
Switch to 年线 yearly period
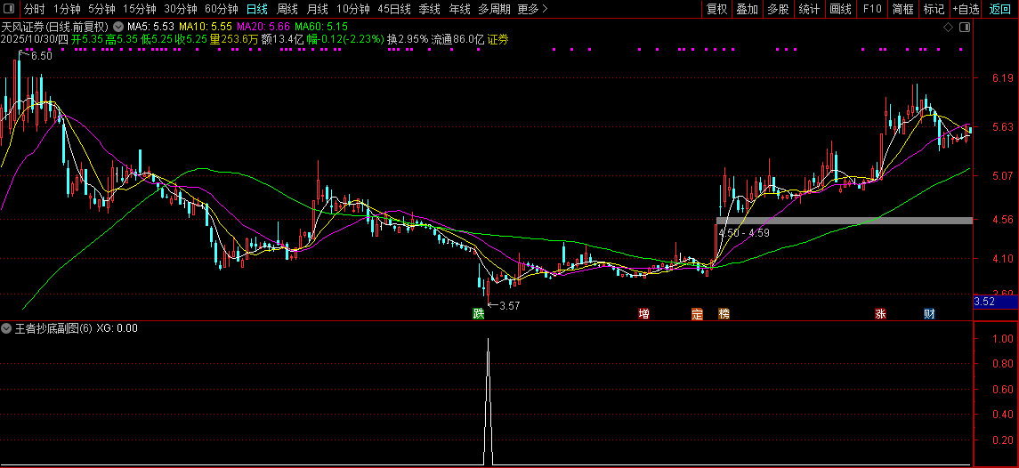[x=459, y=9]
